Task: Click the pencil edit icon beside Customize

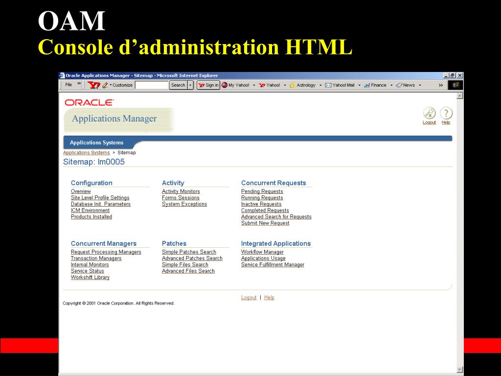Action: click(x=105, y=85)
